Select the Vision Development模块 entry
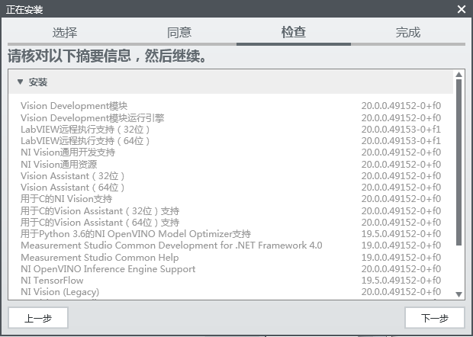Screen dimensions: 473x337 [x=74, y=106]
